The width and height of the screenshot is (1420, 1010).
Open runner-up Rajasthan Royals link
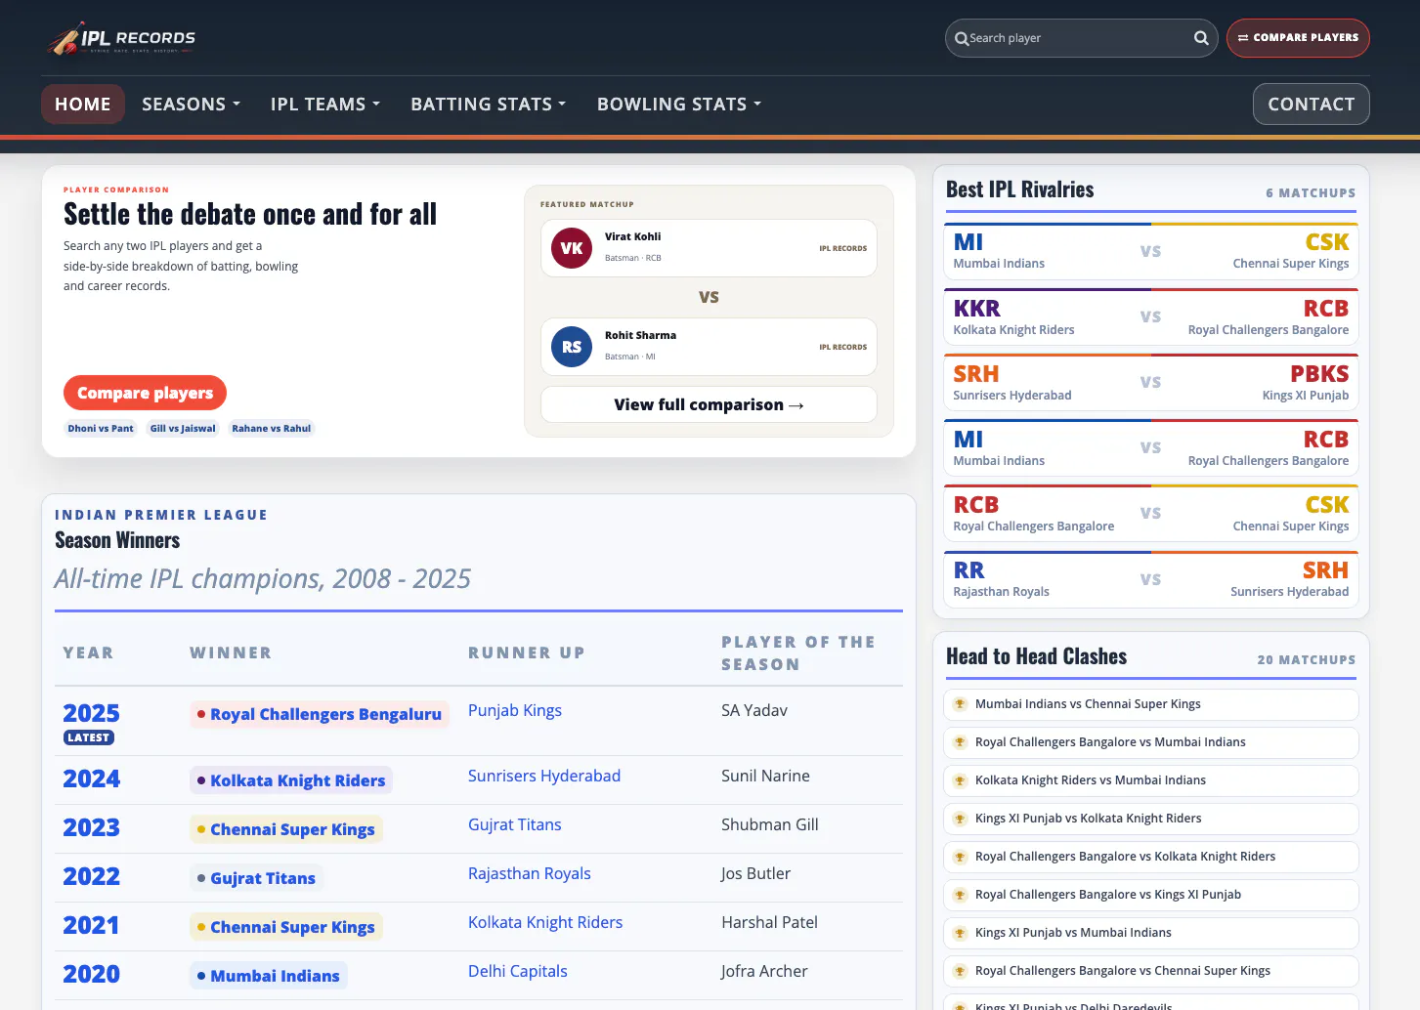coord(530,873)
